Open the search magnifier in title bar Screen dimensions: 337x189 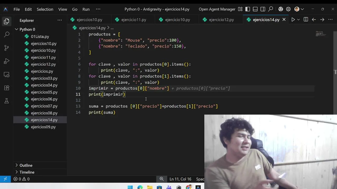coord(270,9)
